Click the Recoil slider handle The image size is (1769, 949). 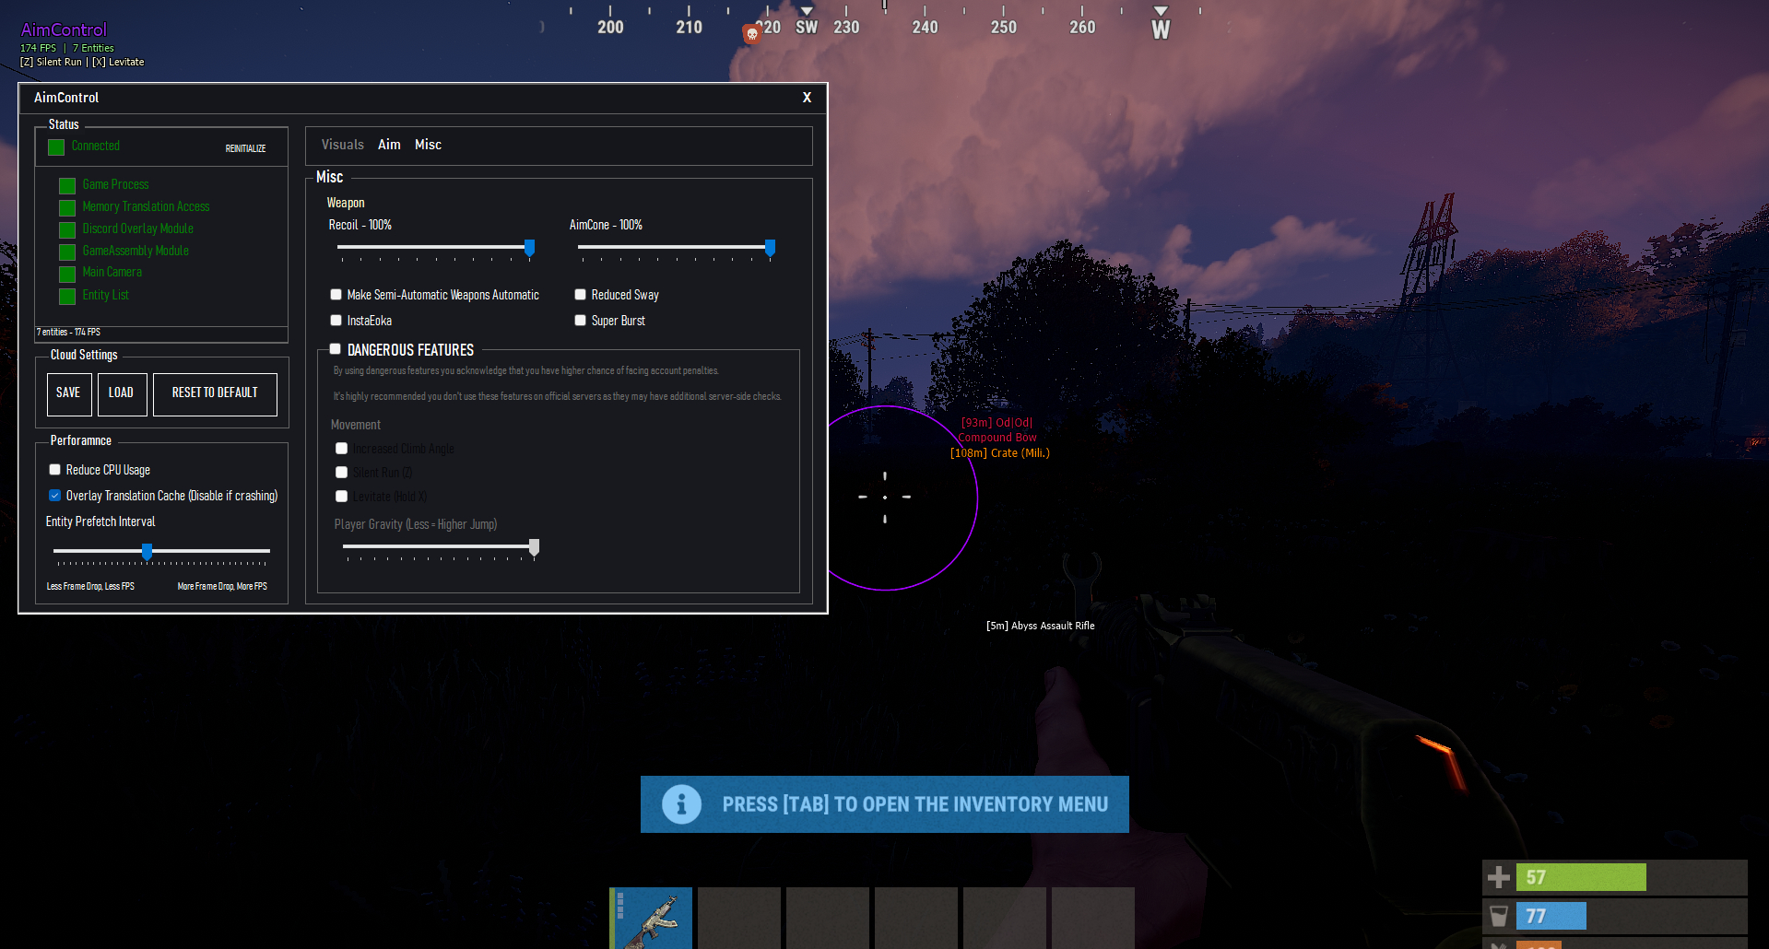529,248
